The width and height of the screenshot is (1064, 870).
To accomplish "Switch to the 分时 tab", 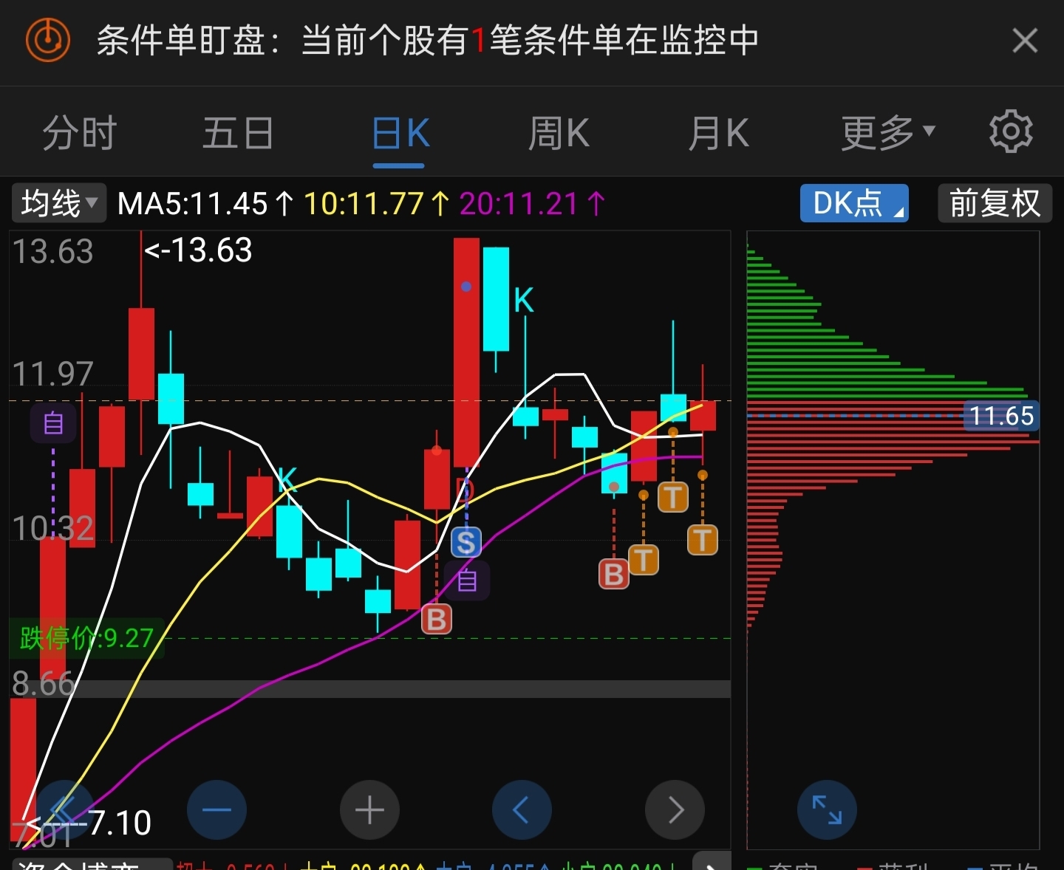I will (80, 134).
